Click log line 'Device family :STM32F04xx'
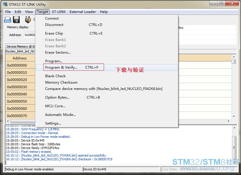The width and height of the screenshot is (241, 175). tap(33, 148)
